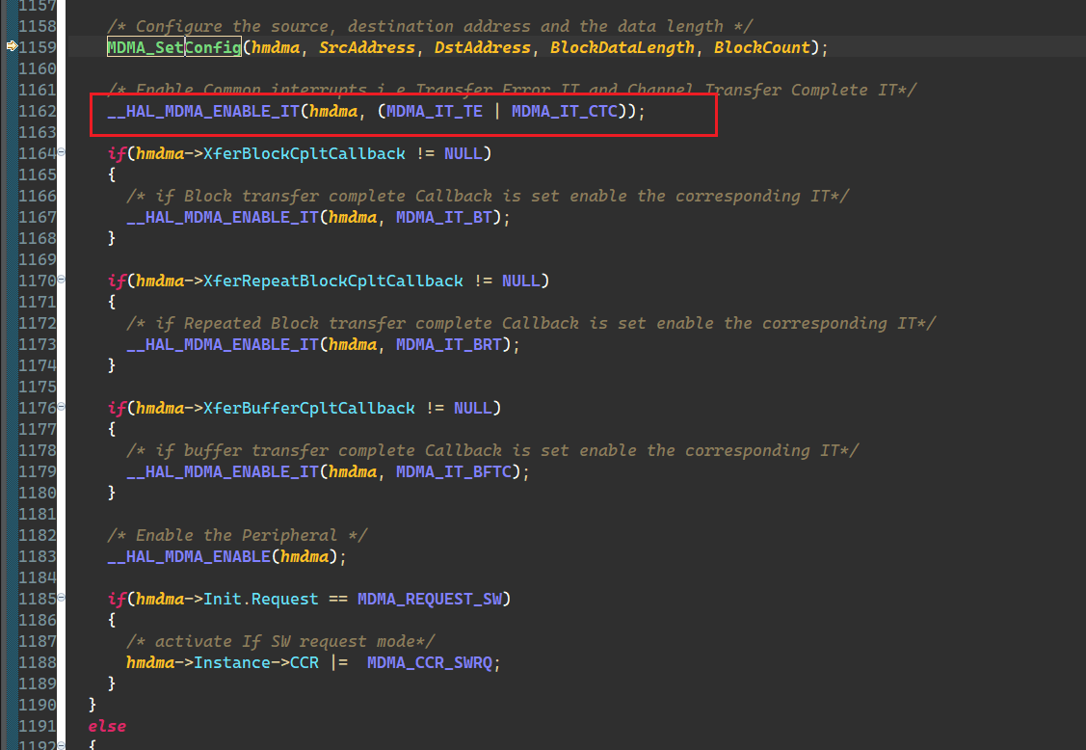Click the DstAddress argument
The height and width of the screenshot is (750, 1086).
pos(482,47)
